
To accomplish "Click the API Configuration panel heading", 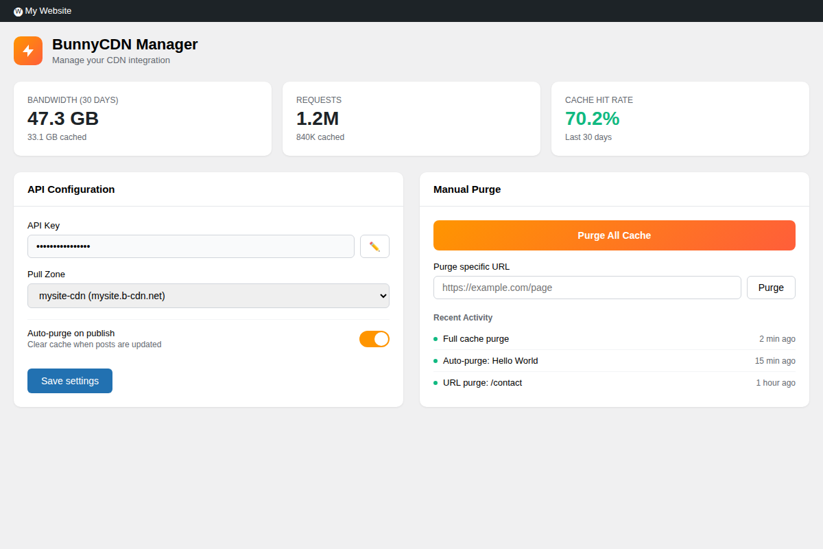I will pos(71,189).
